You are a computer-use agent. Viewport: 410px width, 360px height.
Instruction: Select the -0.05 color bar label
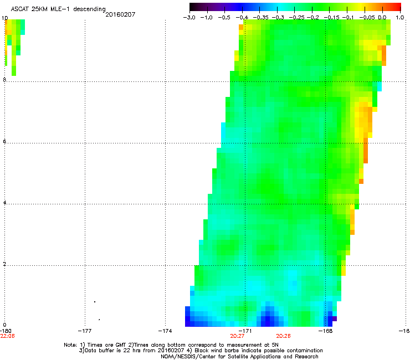point(367,18)
